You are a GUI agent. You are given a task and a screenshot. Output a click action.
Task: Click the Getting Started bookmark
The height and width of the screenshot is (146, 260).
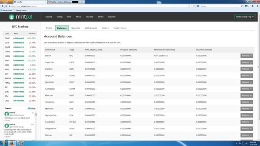point(20,10)
